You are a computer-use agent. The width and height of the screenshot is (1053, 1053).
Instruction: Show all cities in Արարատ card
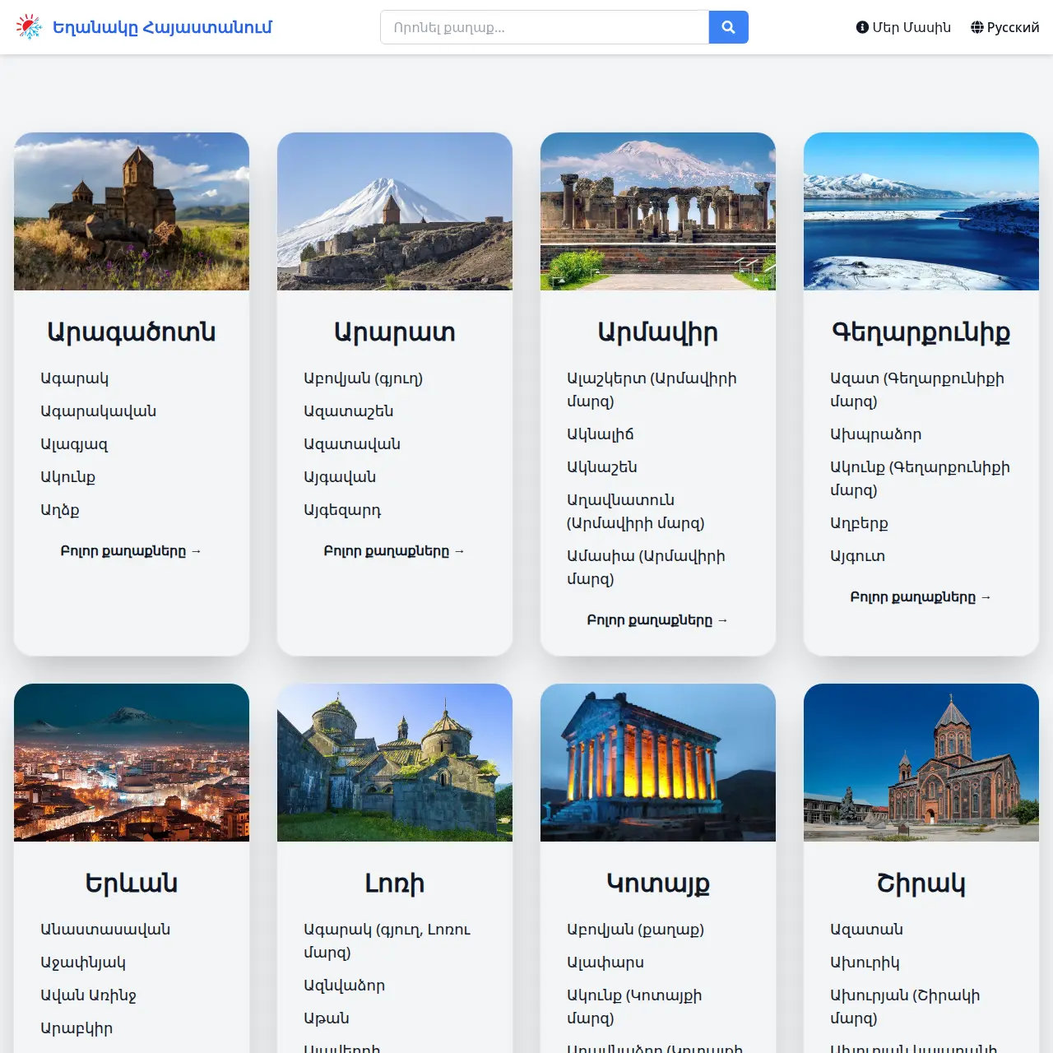(394, 551)
